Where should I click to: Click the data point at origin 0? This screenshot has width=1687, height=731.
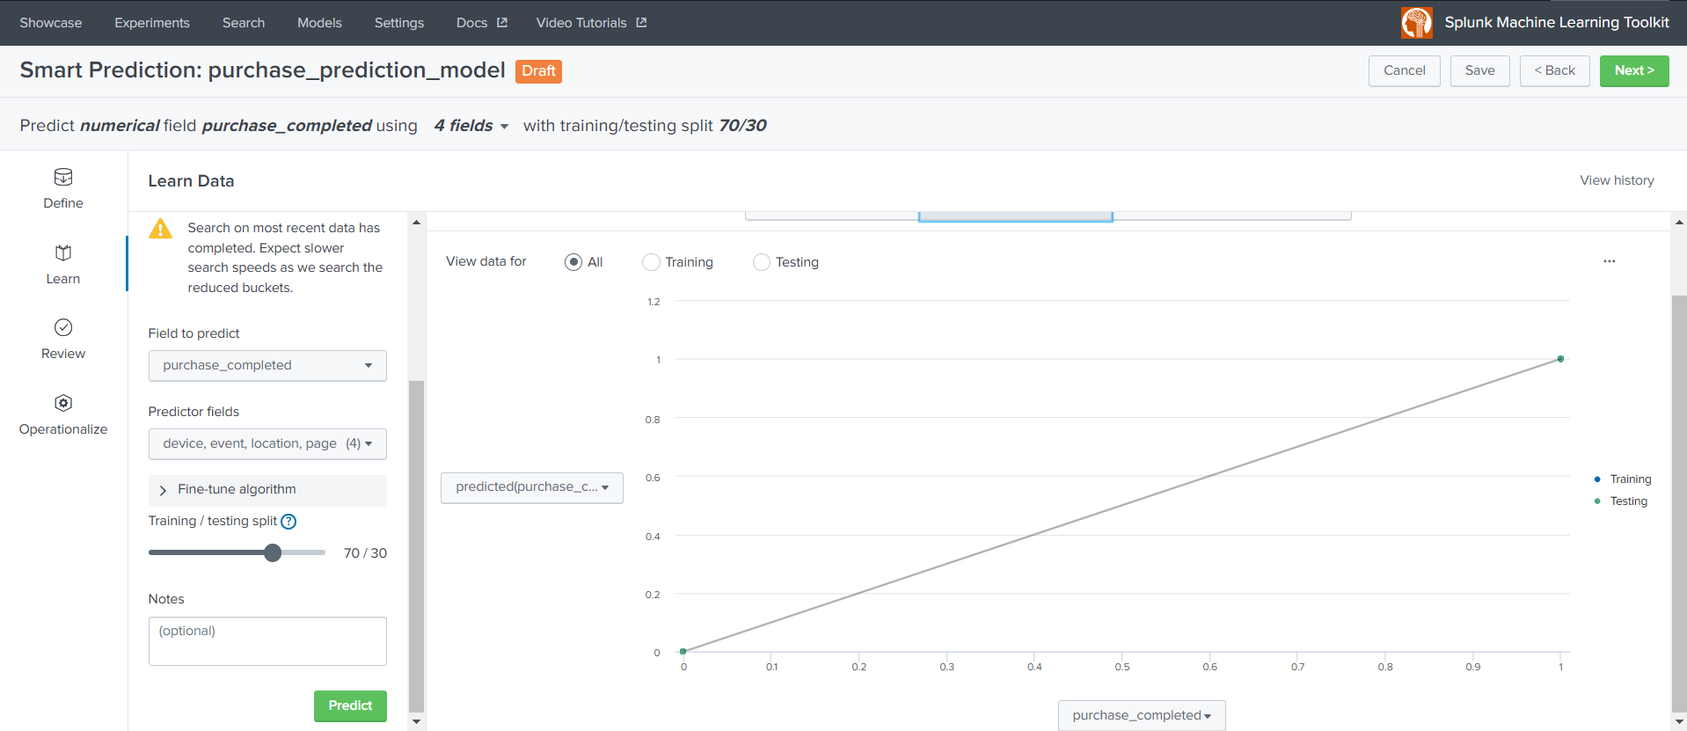tap(683, 652)
